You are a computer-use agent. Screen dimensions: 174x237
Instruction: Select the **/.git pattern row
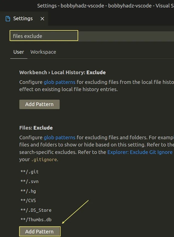click(x=30, y=172)
